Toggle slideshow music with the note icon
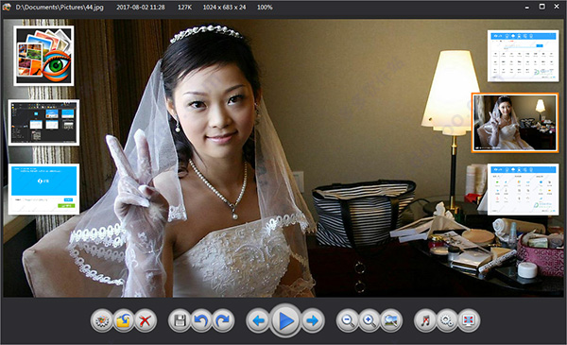 [425, 320]
